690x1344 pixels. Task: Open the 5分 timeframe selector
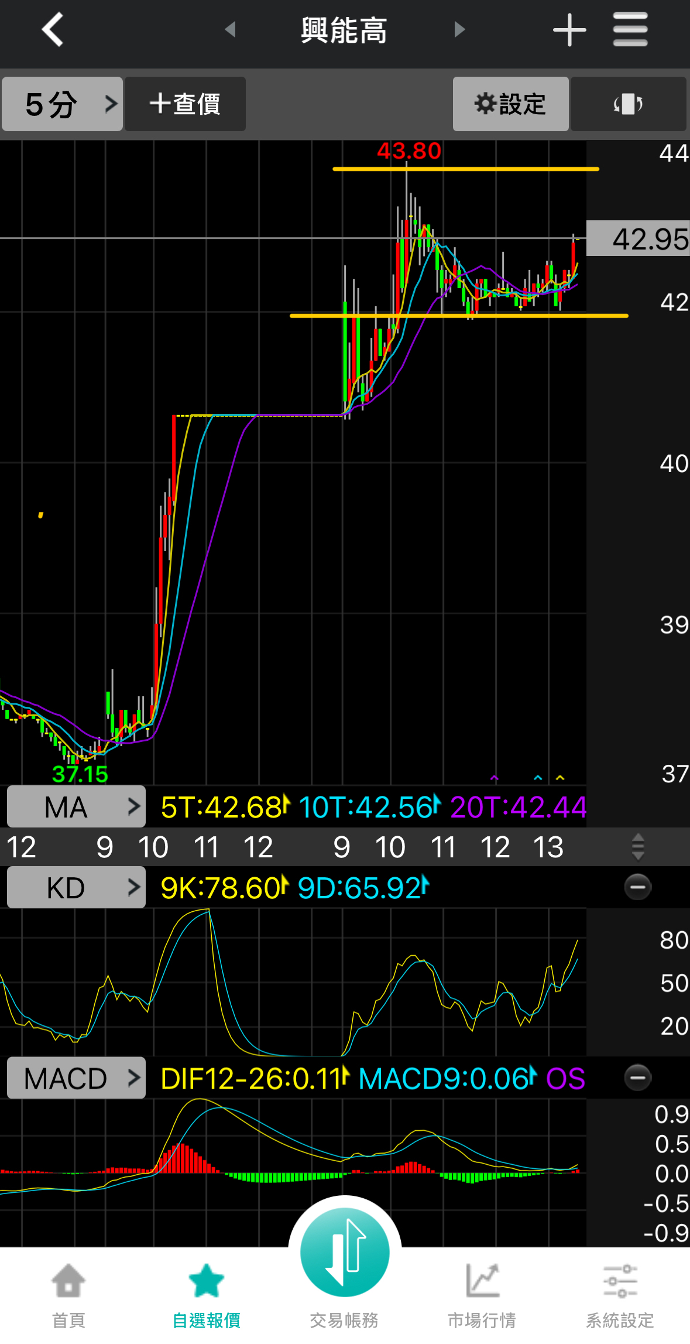point(62,104)
